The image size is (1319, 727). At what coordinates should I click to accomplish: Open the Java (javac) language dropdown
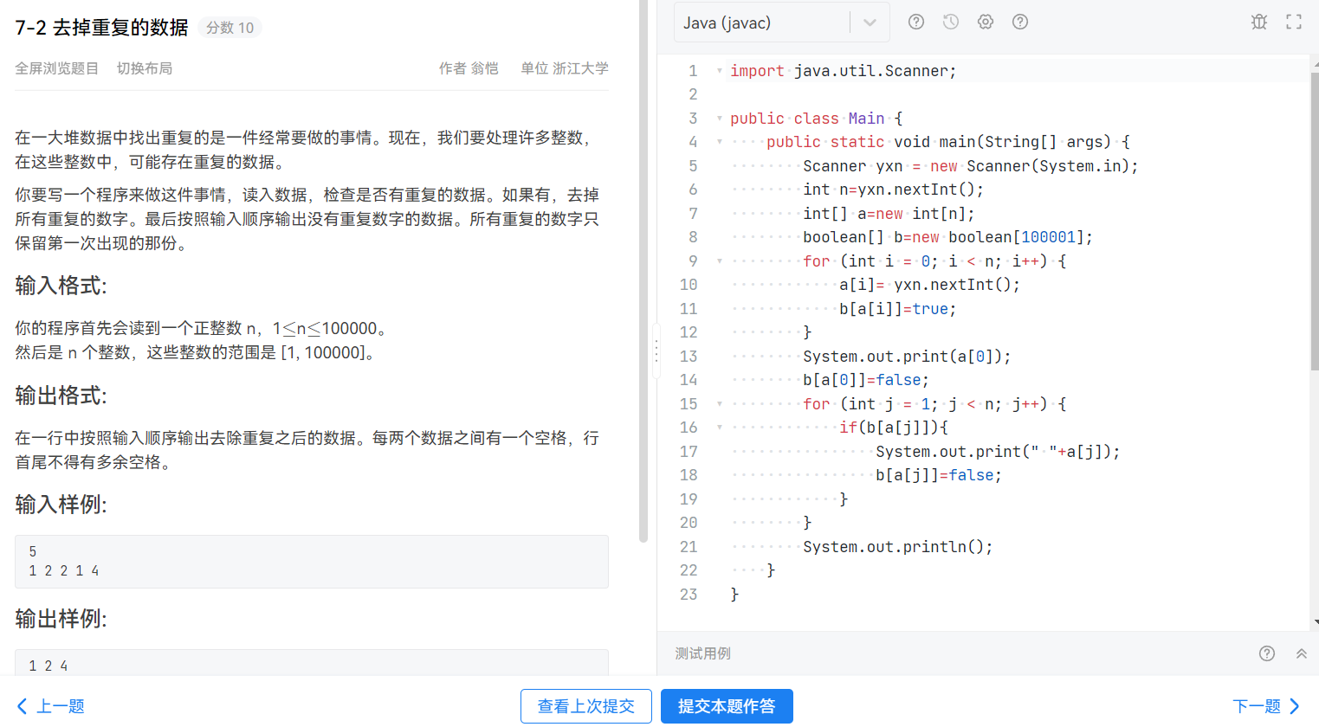point(782,23)
